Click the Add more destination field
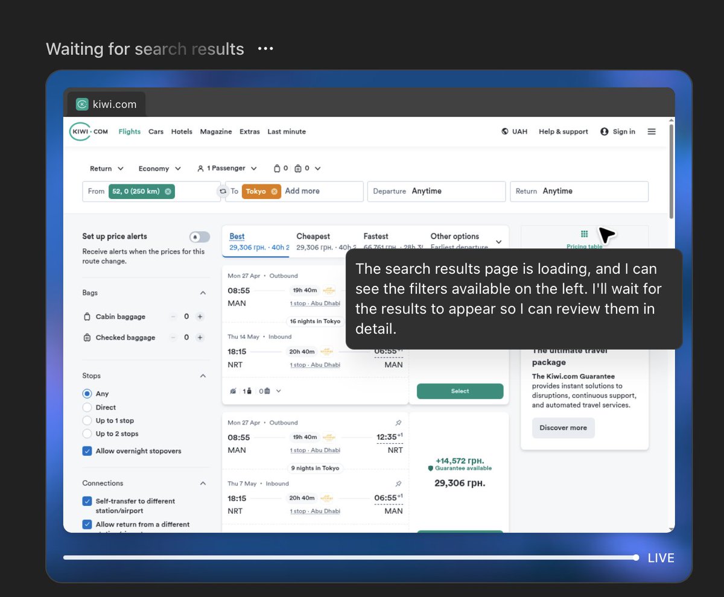The image size is (724, 597). (302, 191)
